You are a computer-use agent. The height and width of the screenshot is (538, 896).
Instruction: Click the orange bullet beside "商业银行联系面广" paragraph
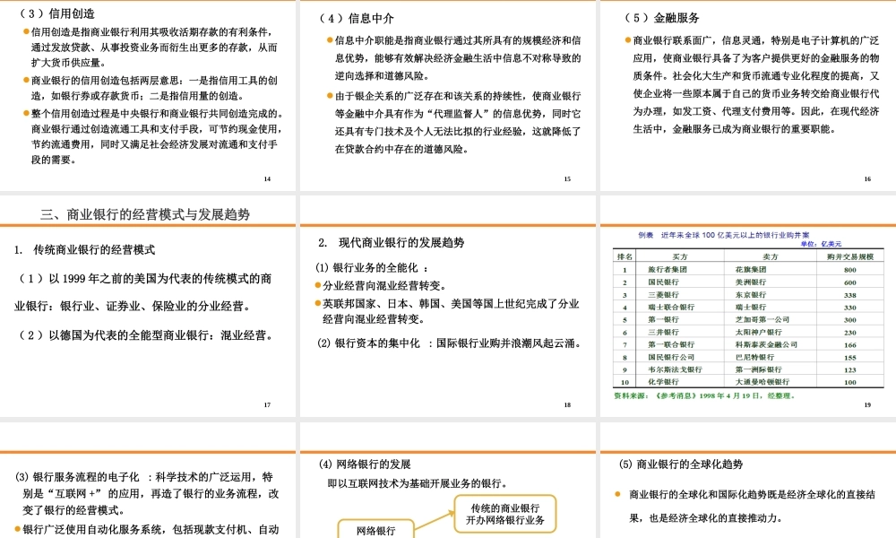point(630,38)
